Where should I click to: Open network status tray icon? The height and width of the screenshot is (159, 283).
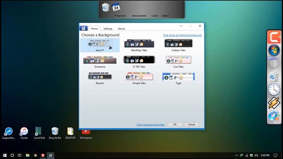pos(246,155)
